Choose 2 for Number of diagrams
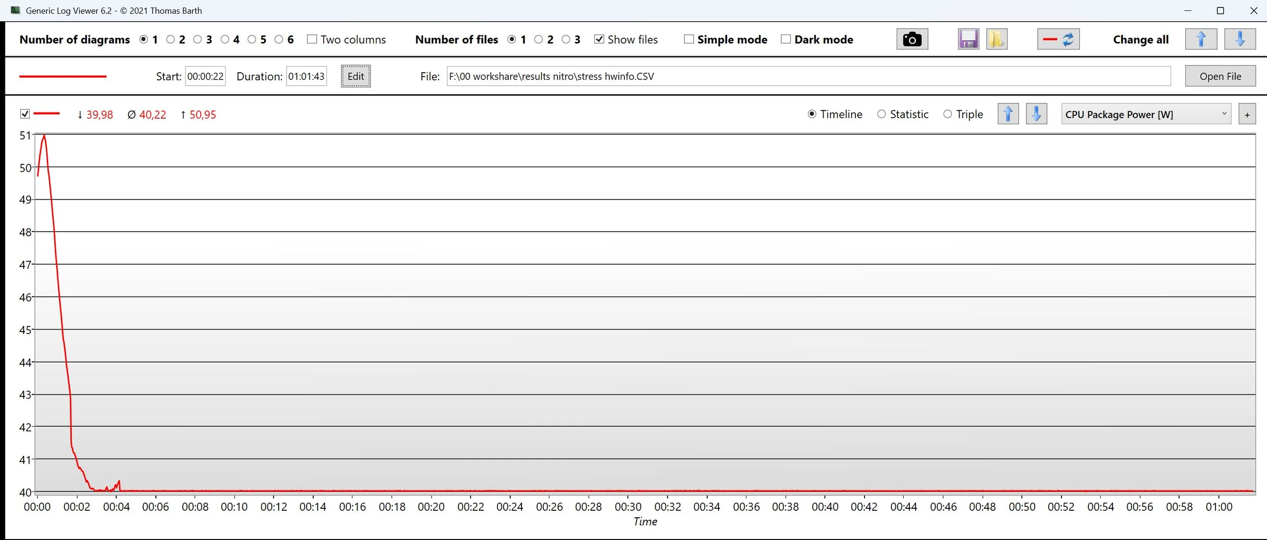Image resolution: width=1267 pixels, height=540 pixels. point(171,39)
